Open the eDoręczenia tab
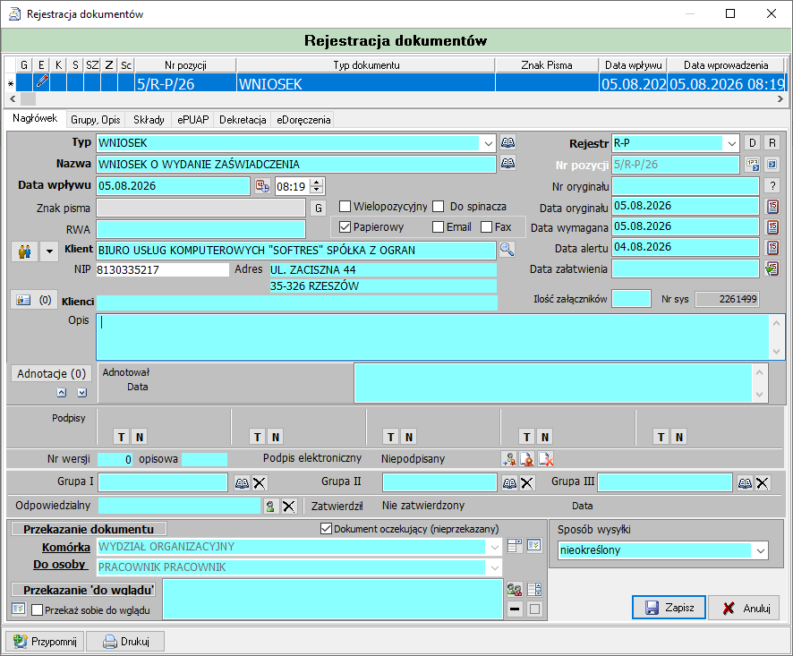This screenshot has width=793, height=656. [303, 120]
